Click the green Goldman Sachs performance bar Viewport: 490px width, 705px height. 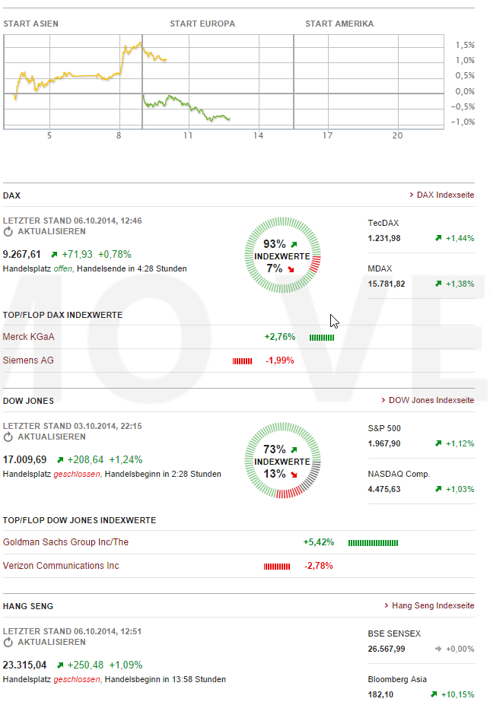pyautogui.click(x=373, y=543)
